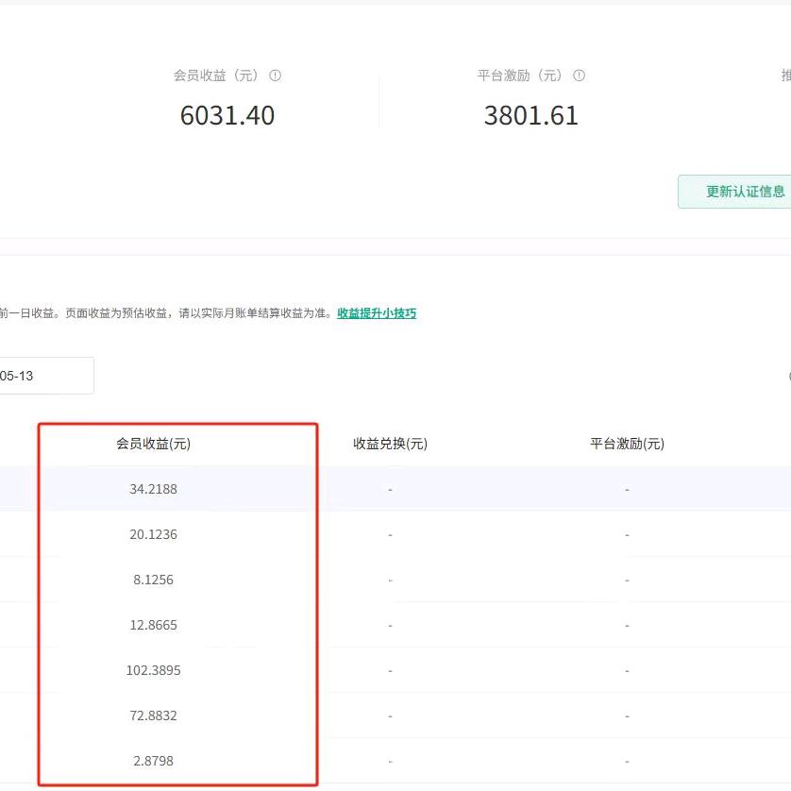This screenshot has width=791, height=791.
Task: Click the info icon beside top 会员收益（元）
Action: pos(276,76)
